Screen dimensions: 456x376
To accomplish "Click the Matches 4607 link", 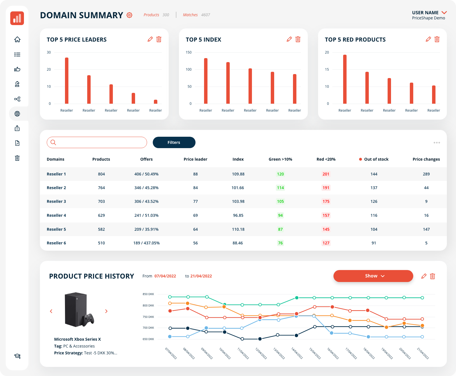I will 197,15.
